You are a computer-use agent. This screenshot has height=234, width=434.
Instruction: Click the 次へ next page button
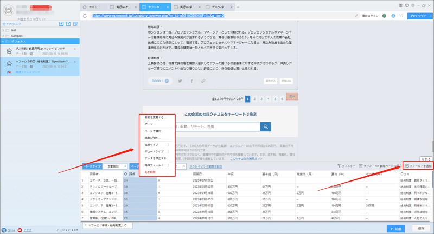pos(292,97)
